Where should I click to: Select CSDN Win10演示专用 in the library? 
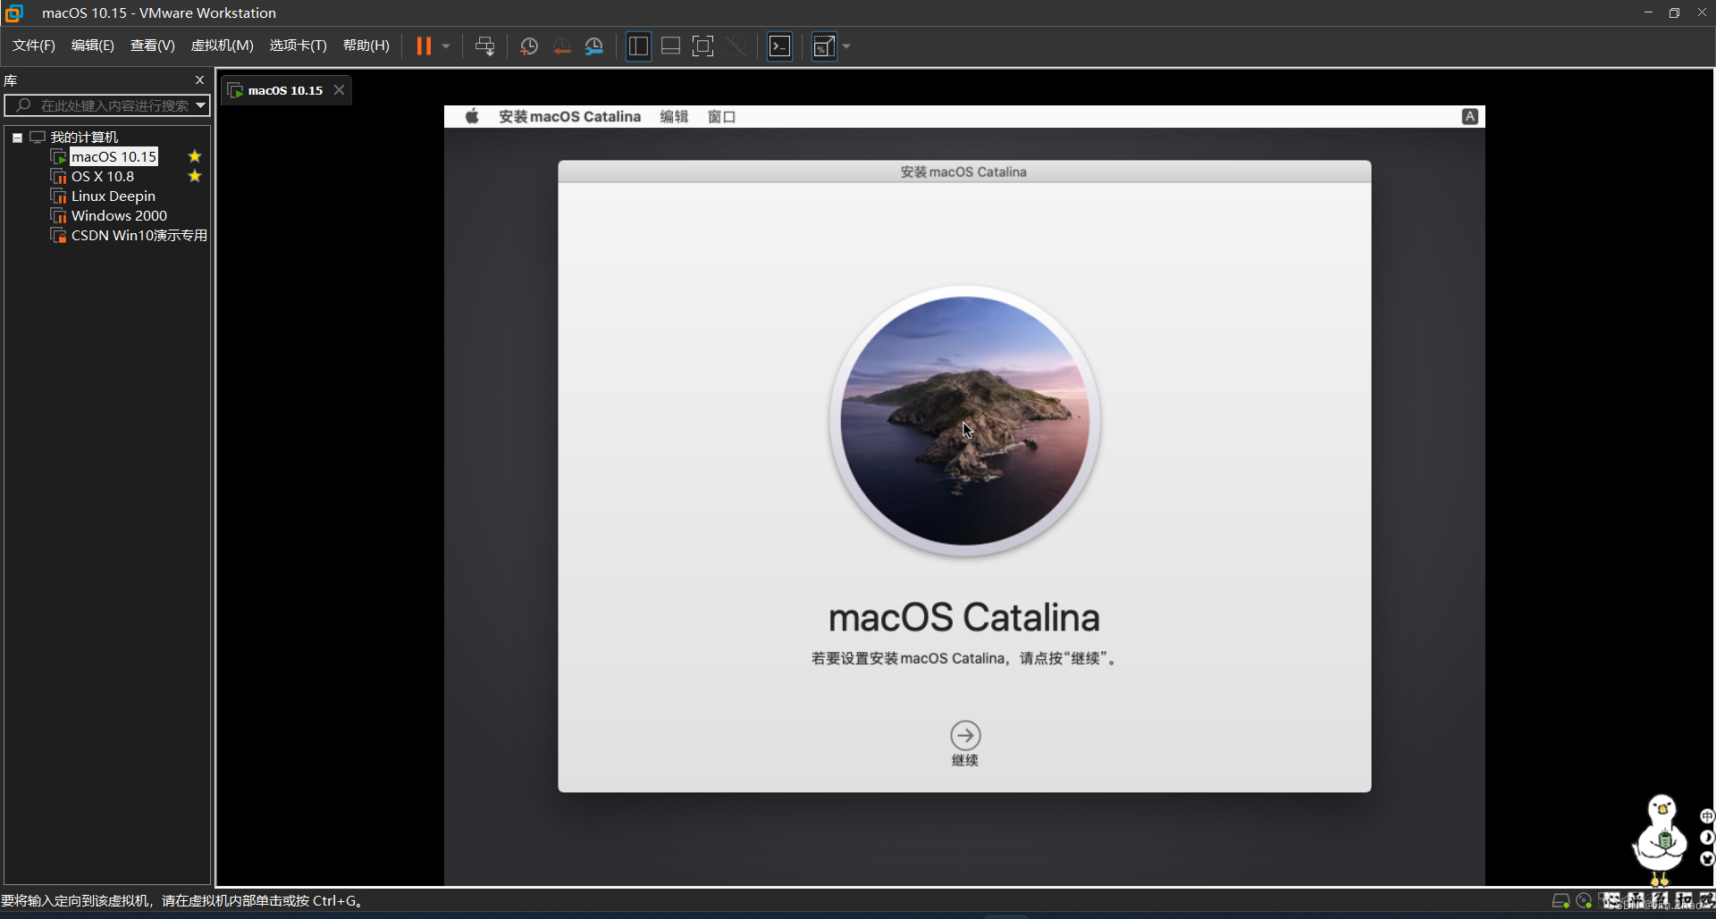(x=139, y=236)
